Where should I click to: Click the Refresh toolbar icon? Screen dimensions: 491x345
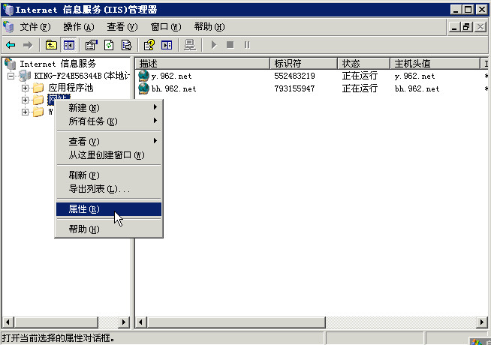click(x=109, y=45)
